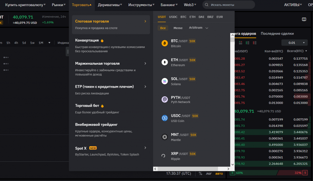Screen dimensions: 313x181
Task: Open the 0.01 price grouping dropdown
Action: [294, 43]
